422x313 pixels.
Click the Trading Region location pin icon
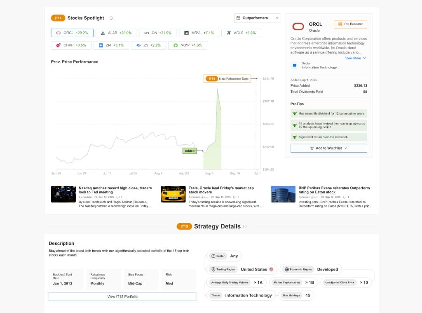click(213, 269)
